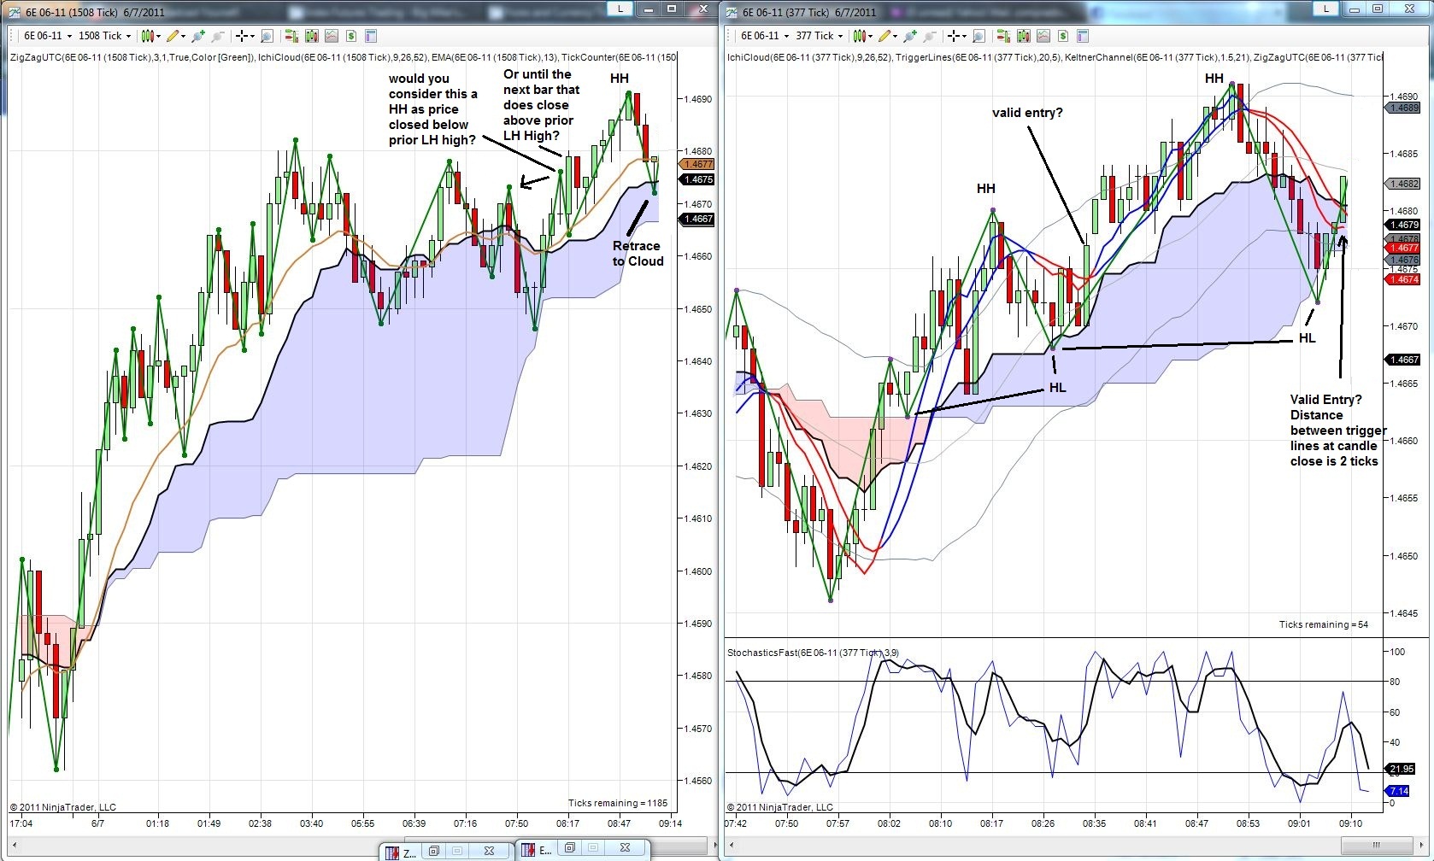Screen dimensions: 1434x861
Task: Click the black 1.4679 price marker
Action: click(x=1402, y=225)
